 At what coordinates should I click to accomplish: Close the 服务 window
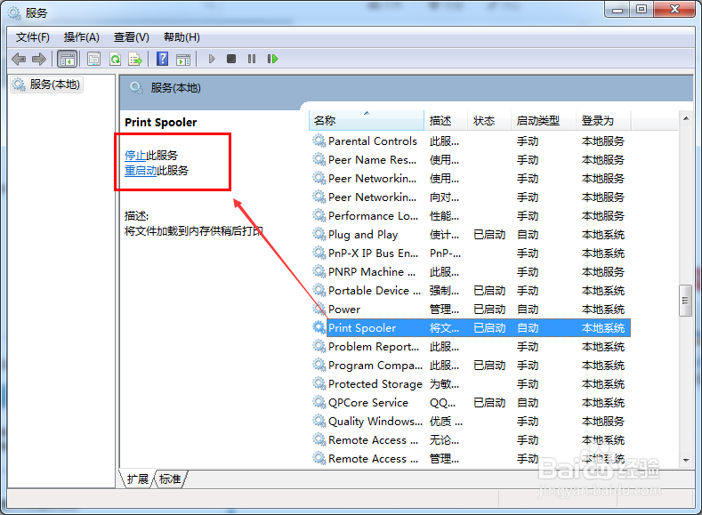click(675, 10)
